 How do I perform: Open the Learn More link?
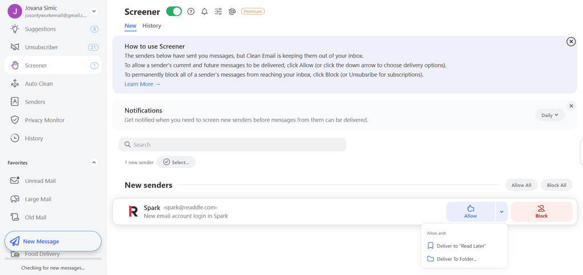142,84
